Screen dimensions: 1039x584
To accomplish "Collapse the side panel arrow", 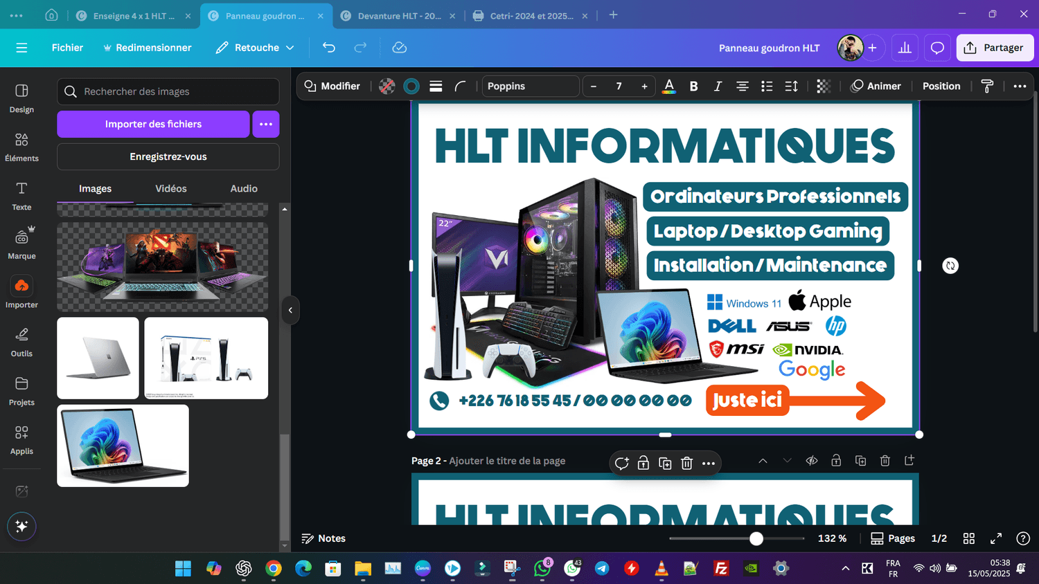I will coord(290,310).
